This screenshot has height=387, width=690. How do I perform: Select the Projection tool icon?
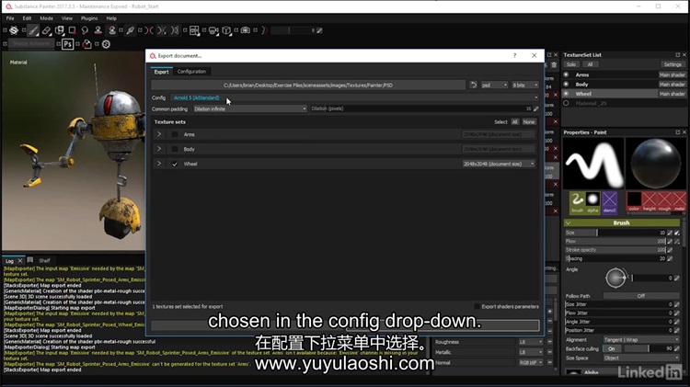(x=60, y=30)
